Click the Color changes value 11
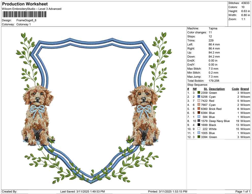Image resolution: width=252 pixels, height=194 pixels. tap(210, 33)
